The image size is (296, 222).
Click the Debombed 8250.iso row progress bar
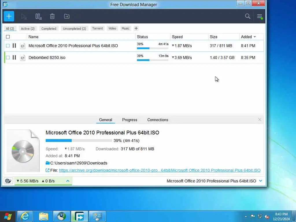click(153, 60)
